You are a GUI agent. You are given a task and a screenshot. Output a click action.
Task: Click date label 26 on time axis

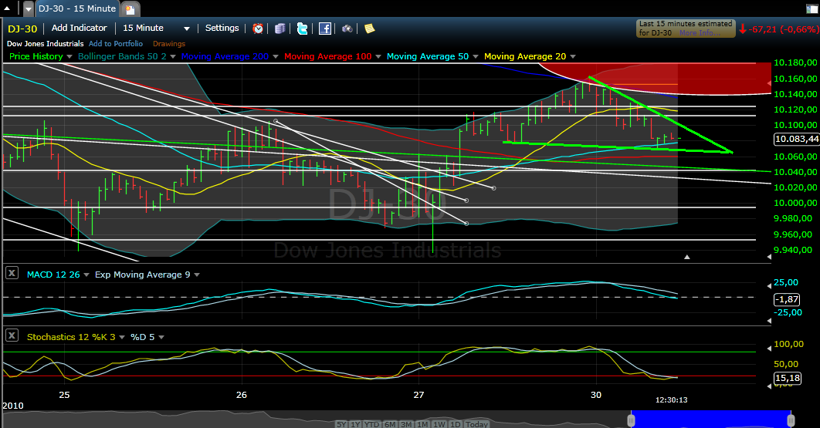click(241, 395)
